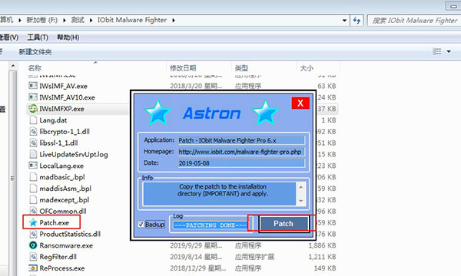Open the address bar history dropdown

tap(344, 21)
